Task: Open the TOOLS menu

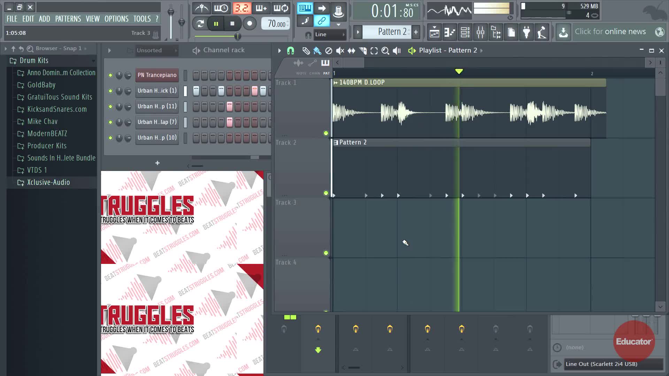Action: pyautogui.click(x=142, y=19)
